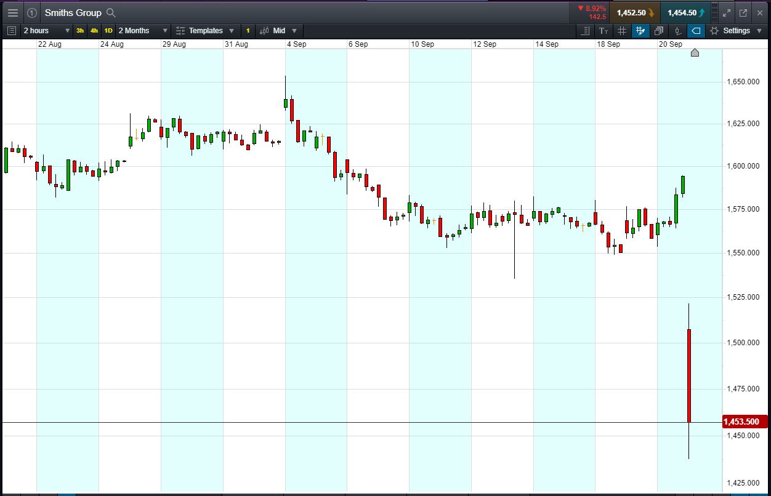This screenshot has height=496, width=771.
Task: Click the 1,452.50 sell price button
Action: coord(635,12)
